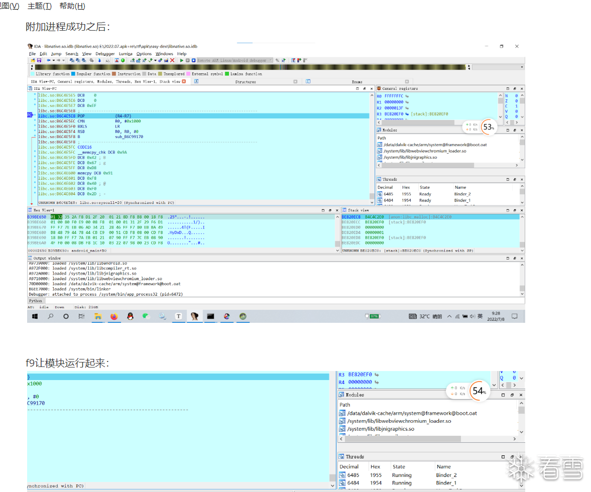591x492 pixels.
Task: Select framework@boot.oat path in upper Modules
Action: 435,145
